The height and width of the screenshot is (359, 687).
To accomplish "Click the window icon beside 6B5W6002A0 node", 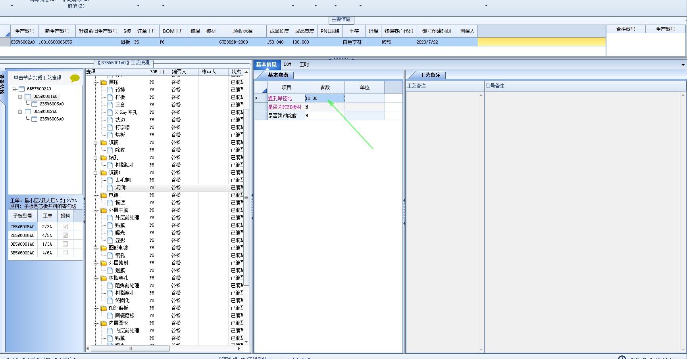I will tap(22, 89).
